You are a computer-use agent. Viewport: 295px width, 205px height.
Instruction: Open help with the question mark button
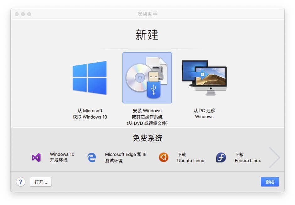pyautogui.click(x=21, y=182)
